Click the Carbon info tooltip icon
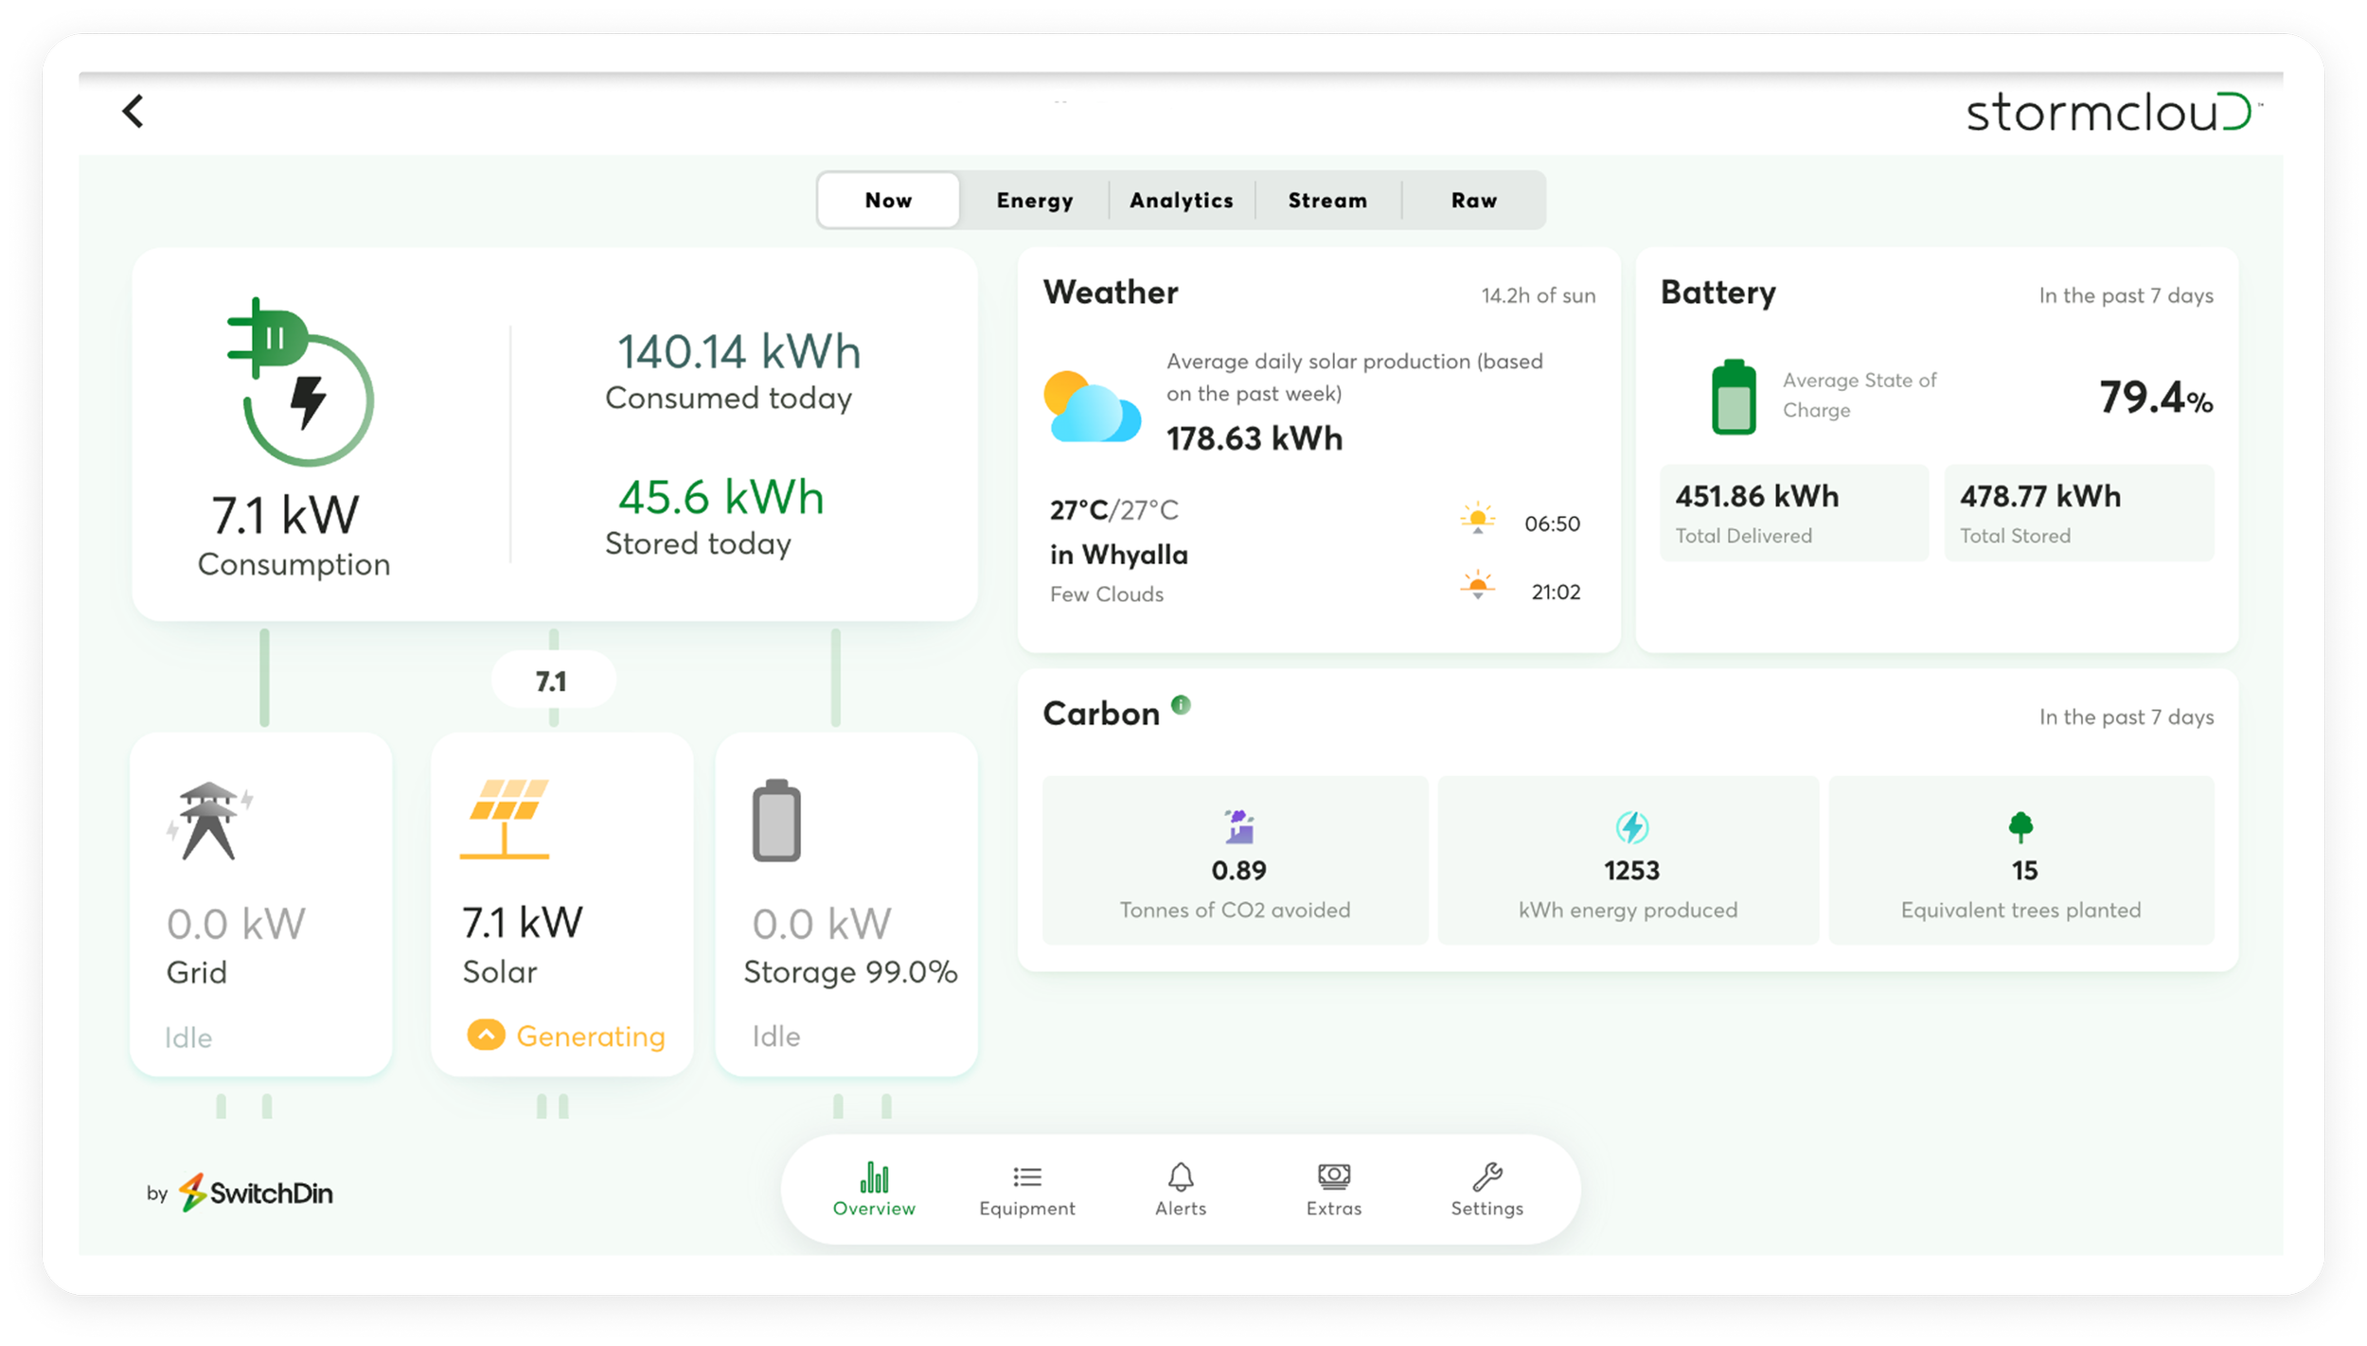Screen dimensions: 2367x1346 tap(1180, 704)
